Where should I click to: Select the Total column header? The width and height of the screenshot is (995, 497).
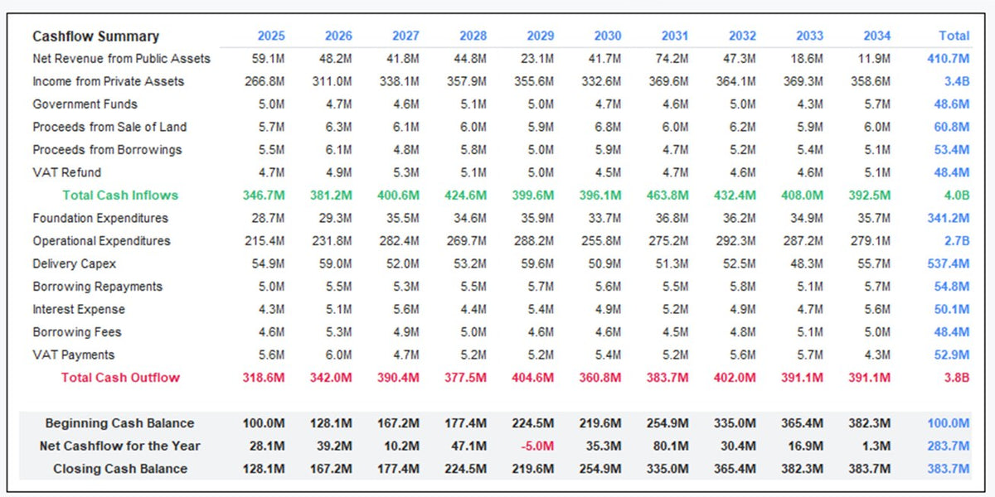coord(954,36)
